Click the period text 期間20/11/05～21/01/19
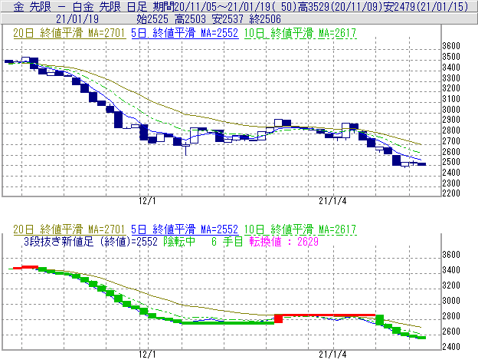 [211, 6]
